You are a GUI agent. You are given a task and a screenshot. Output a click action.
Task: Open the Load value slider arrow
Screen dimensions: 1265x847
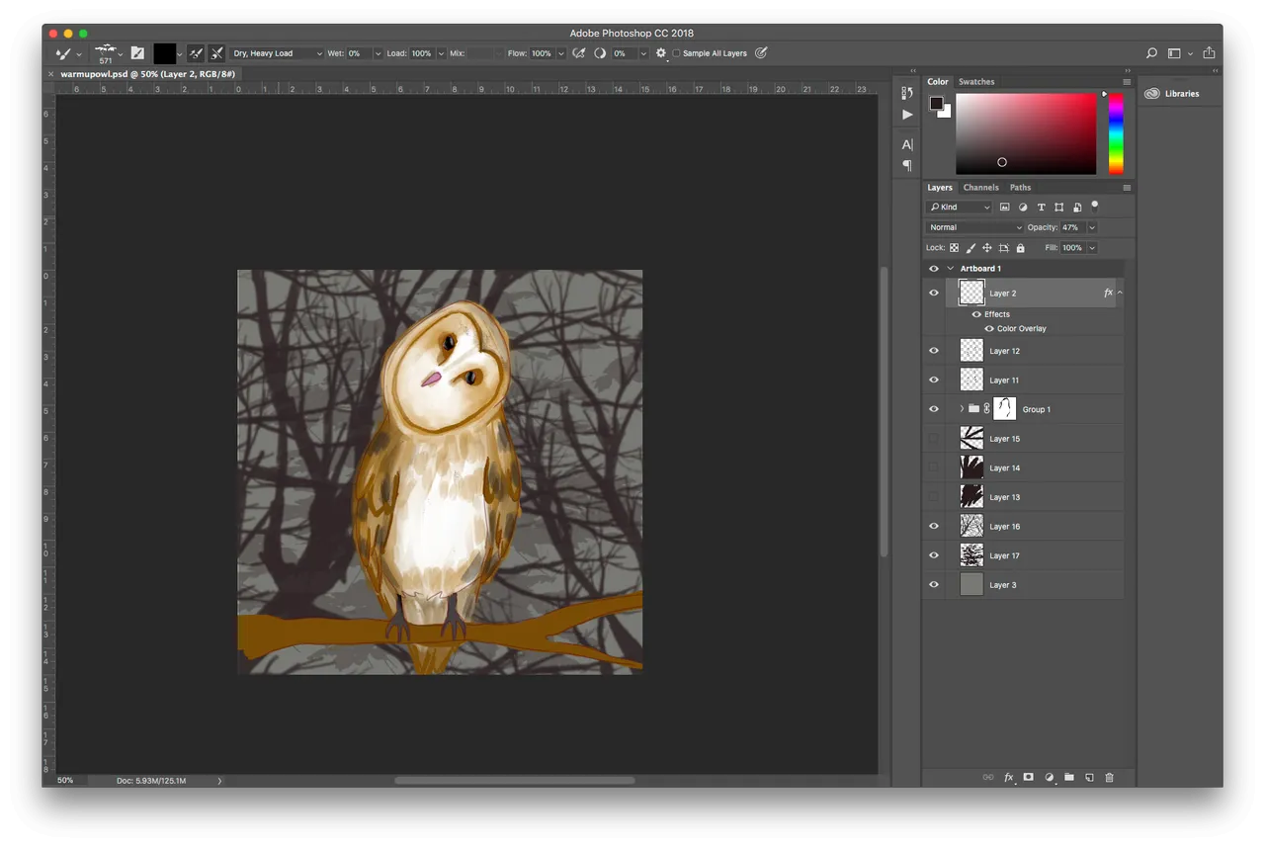(441, 53)
